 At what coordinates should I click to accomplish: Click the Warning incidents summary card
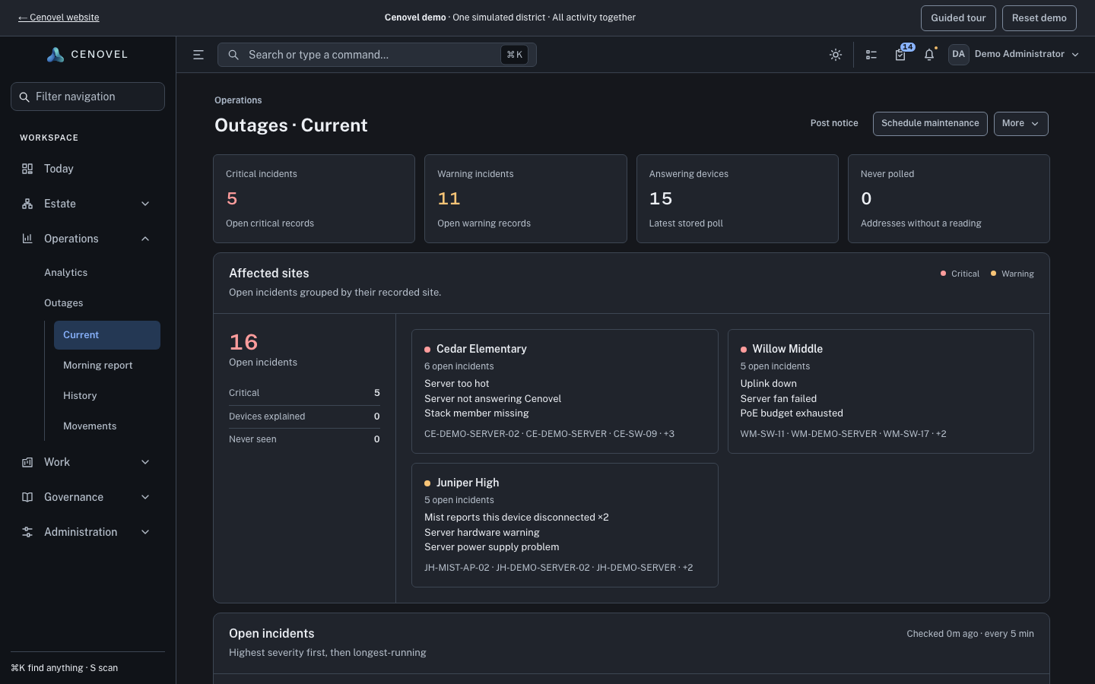point(525,199)
